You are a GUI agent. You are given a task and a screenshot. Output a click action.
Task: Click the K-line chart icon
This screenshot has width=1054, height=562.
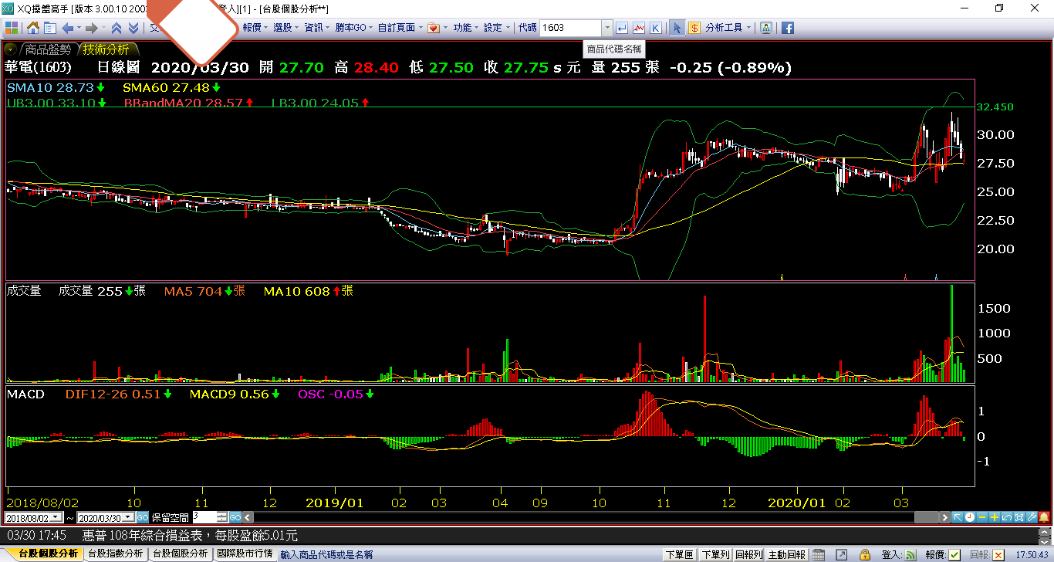click(655, 28)
